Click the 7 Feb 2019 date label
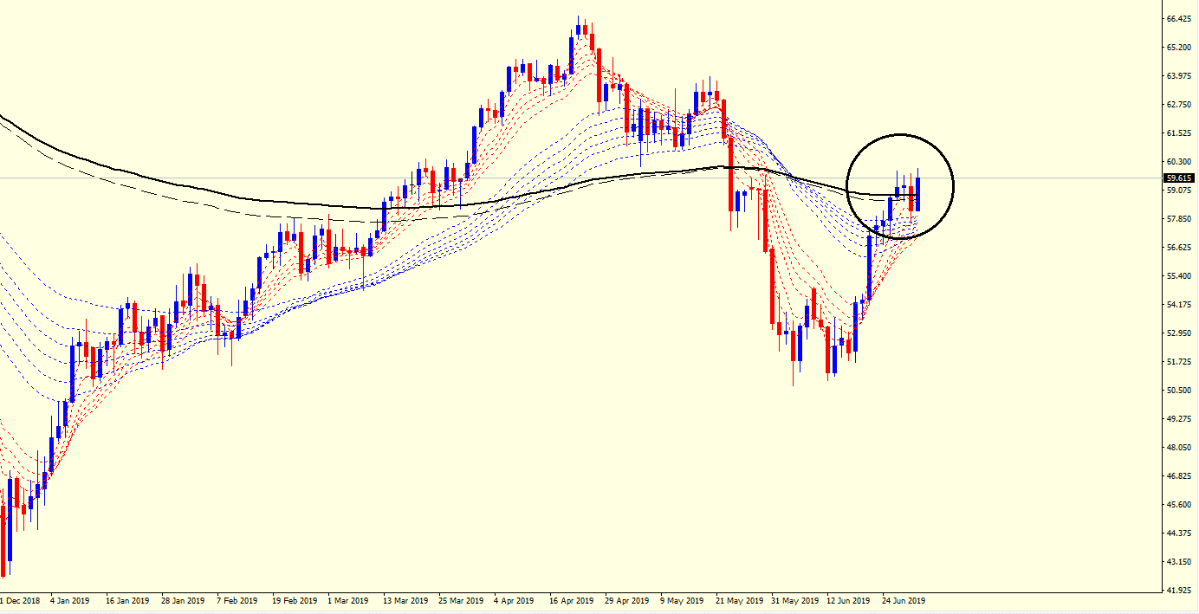The image size is (1199, 614). (237, 600)
